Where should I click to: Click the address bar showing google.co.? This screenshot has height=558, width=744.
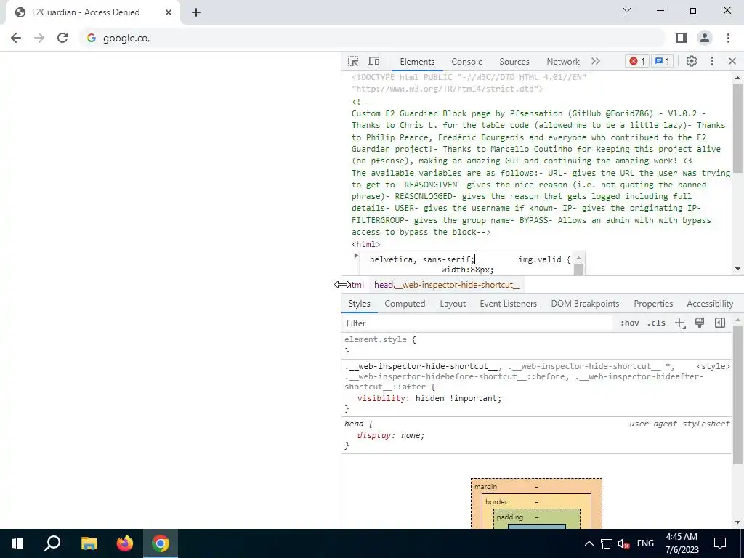372,38
